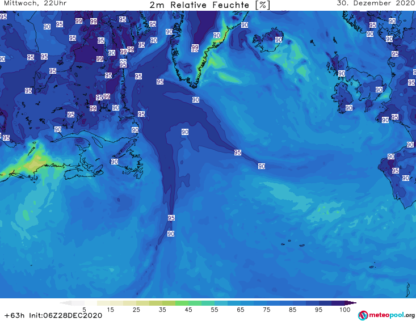
Task: Click the '100' value on color scale
Action: coord(345,310)
